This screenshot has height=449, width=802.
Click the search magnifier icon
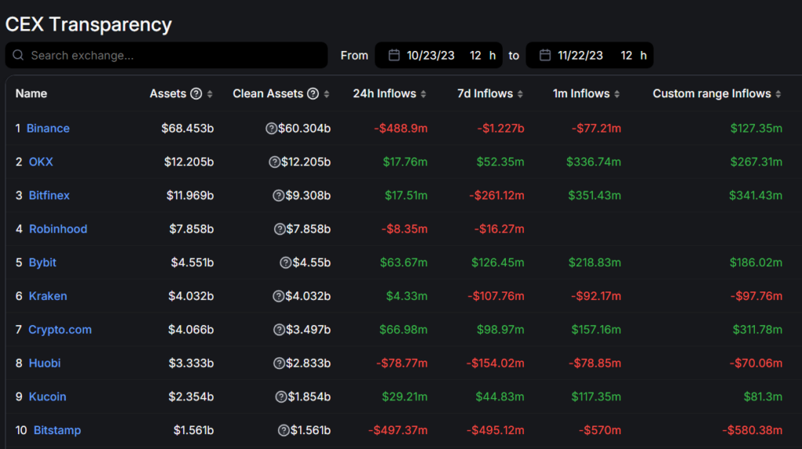click(19, 56)
